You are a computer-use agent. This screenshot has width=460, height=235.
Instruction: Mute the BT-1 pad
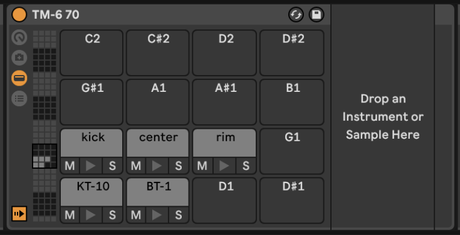coord(136,215)
